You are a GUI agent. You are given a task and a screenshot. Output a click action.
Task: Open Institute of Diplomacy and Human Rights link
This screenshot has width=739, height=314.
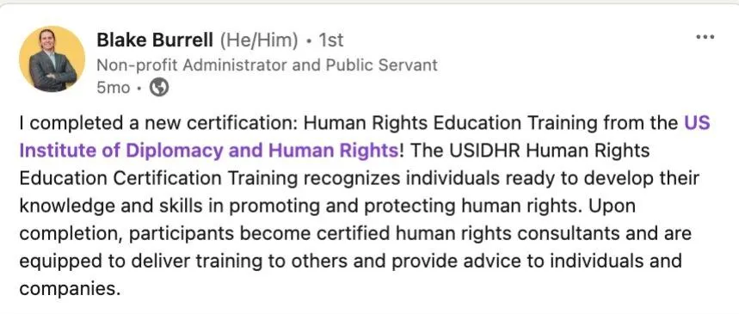(209, 151)
